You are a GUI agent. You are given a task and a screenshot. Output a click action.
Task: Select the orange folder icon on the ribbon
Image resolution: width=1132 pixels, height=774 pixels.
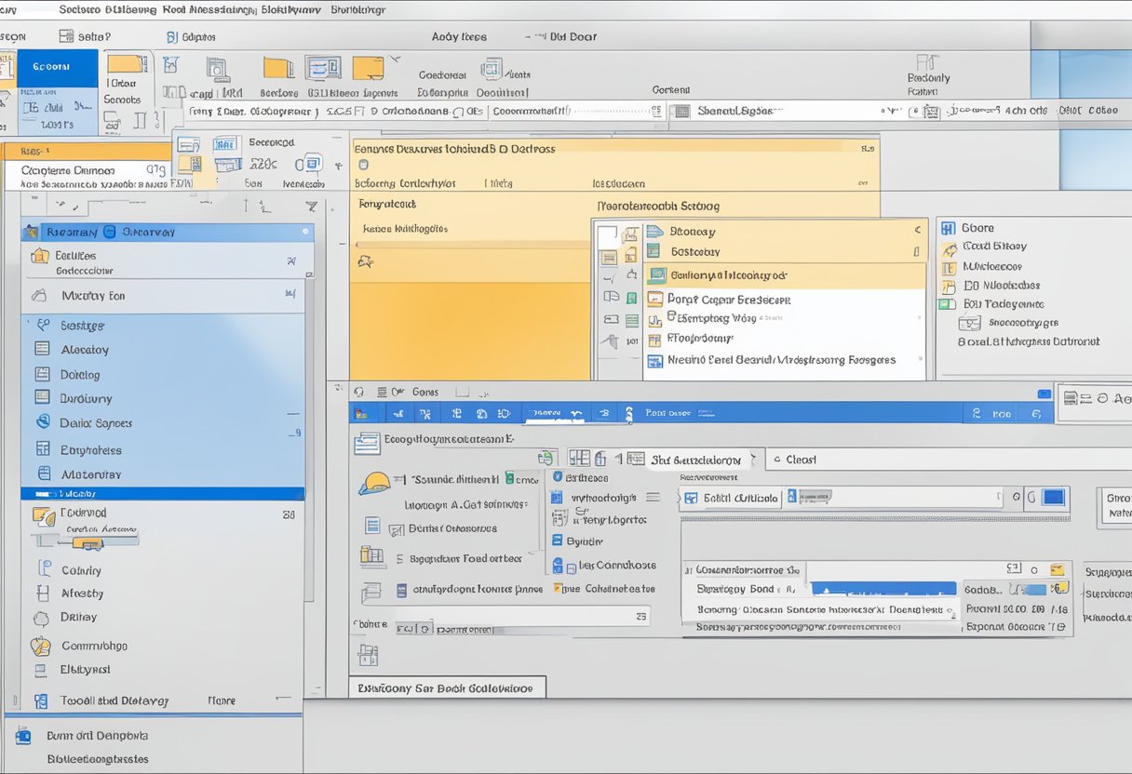(277, 69)
